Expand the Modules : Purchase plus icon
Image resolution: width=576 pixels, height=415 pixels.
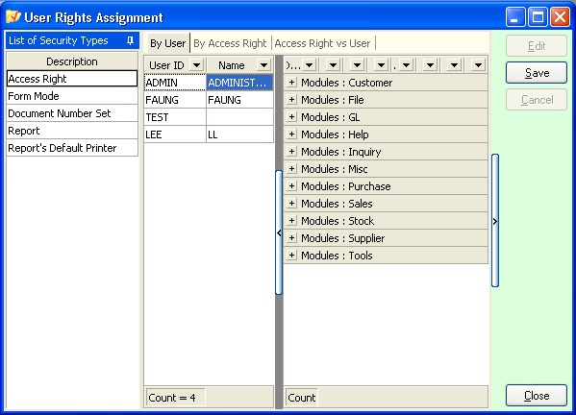point(291,186)
